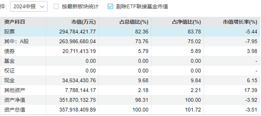Click the -3.51 growth rate cell

point(251,110)
